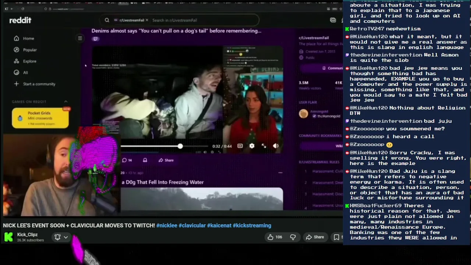This screenshot has width=471, height=265.
Task: Expand rule 3 Harassment: Disc
Action: [323, 194]
